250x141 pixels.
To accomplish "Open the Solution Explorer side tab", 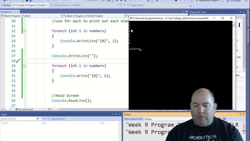I will 248,18.
